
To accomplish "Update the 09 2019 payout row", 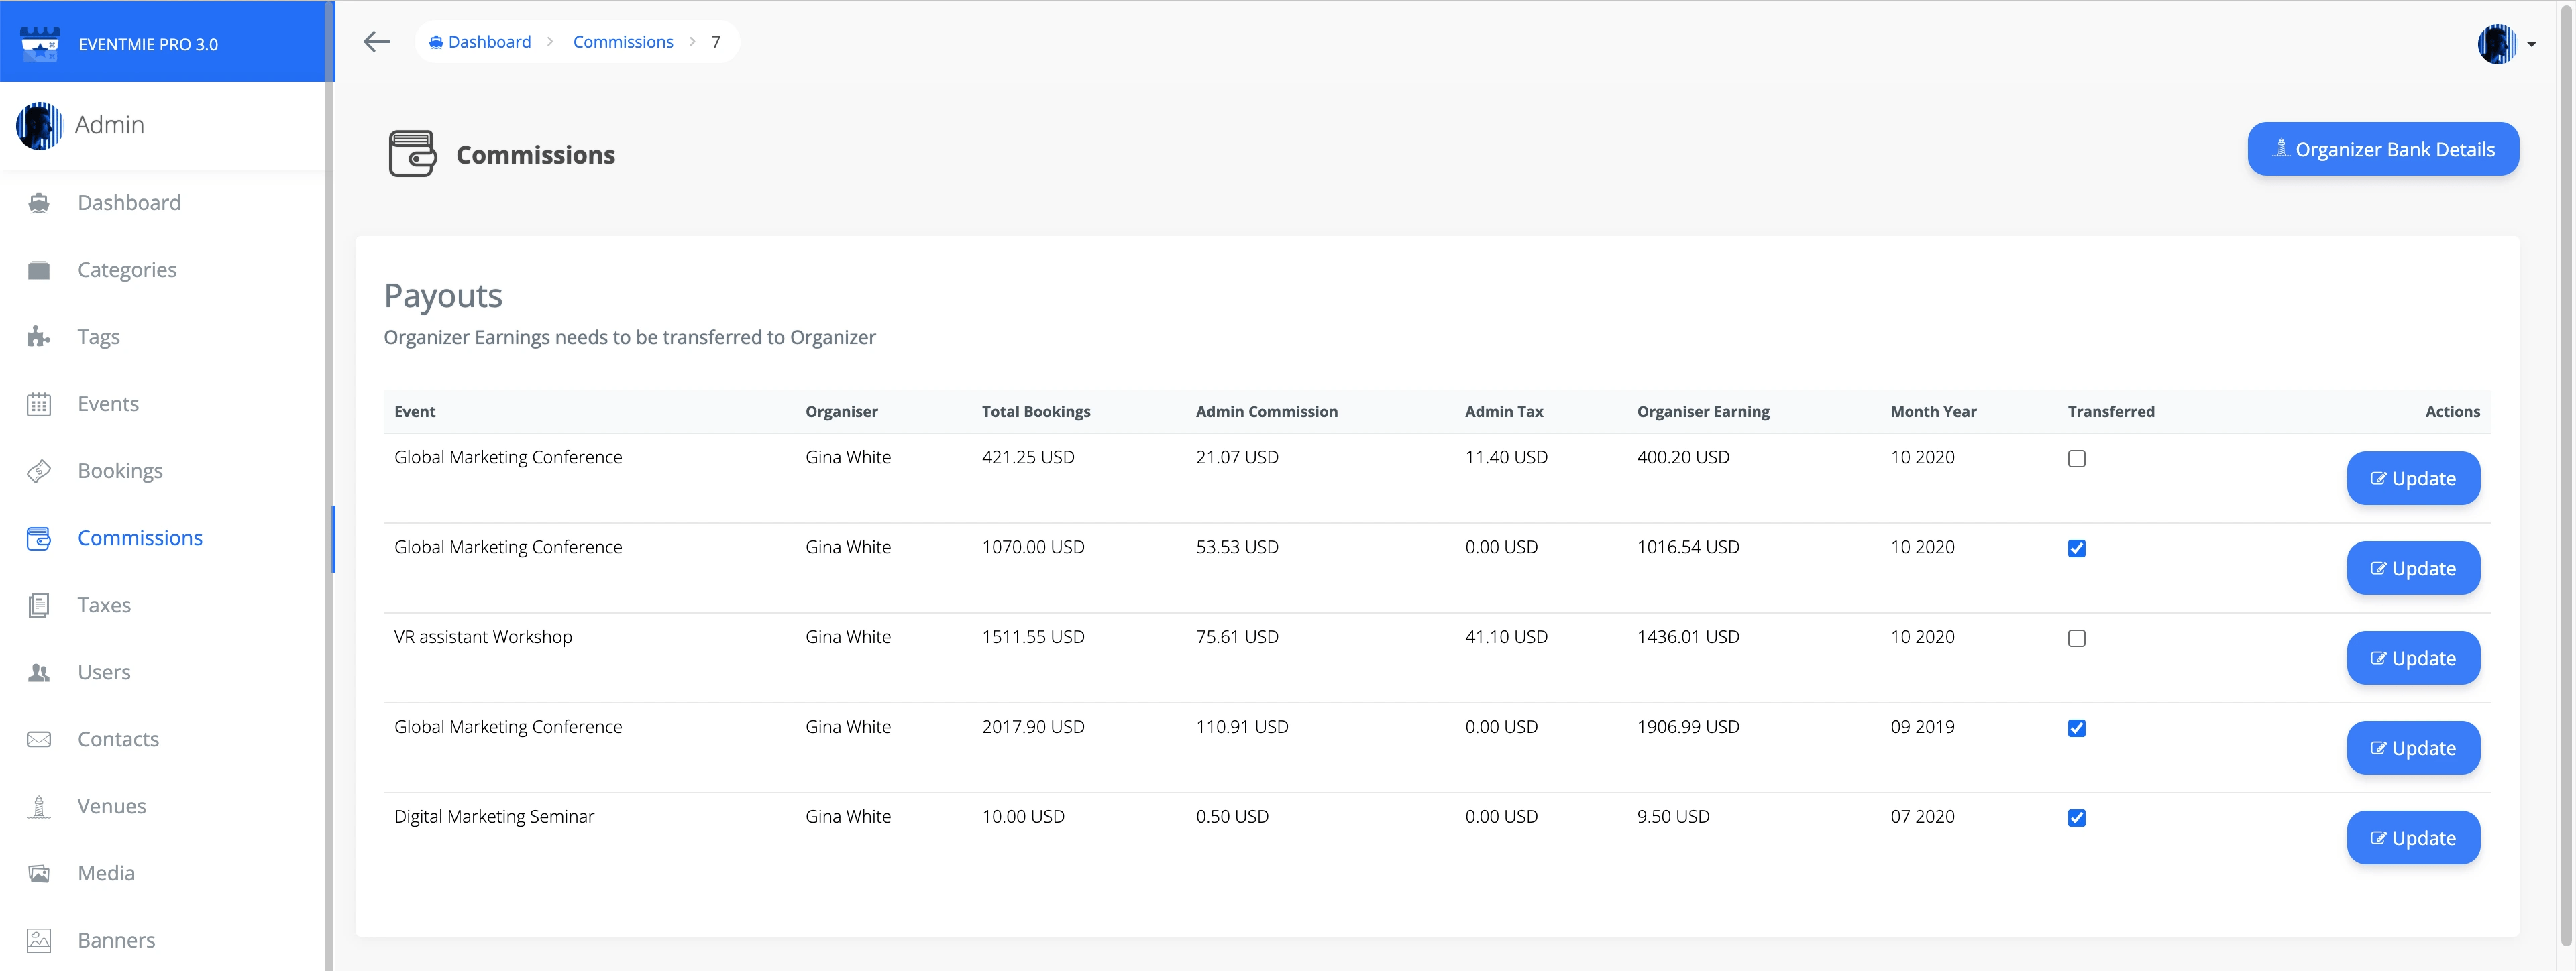I will click(2412, 748).
